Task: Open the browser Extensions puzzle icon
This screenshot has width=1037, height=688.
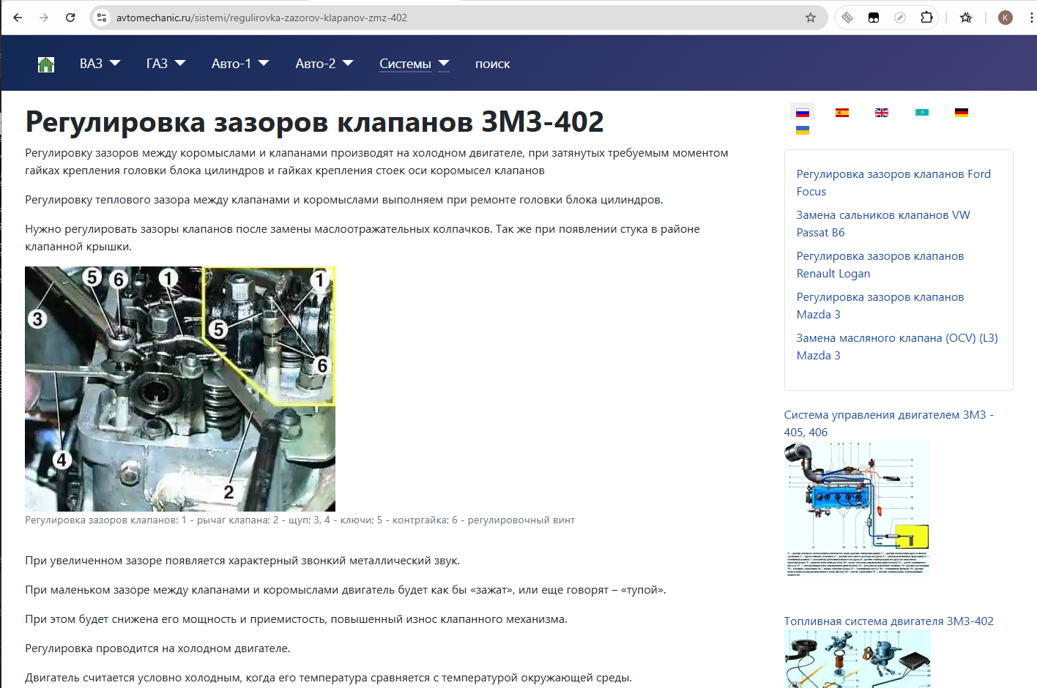Action: (x=926, y=18)
